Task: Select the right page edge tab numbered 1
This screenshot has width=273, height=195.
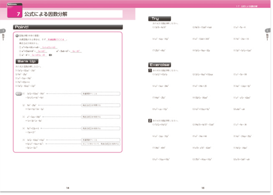Action: [x=268, y=31]
